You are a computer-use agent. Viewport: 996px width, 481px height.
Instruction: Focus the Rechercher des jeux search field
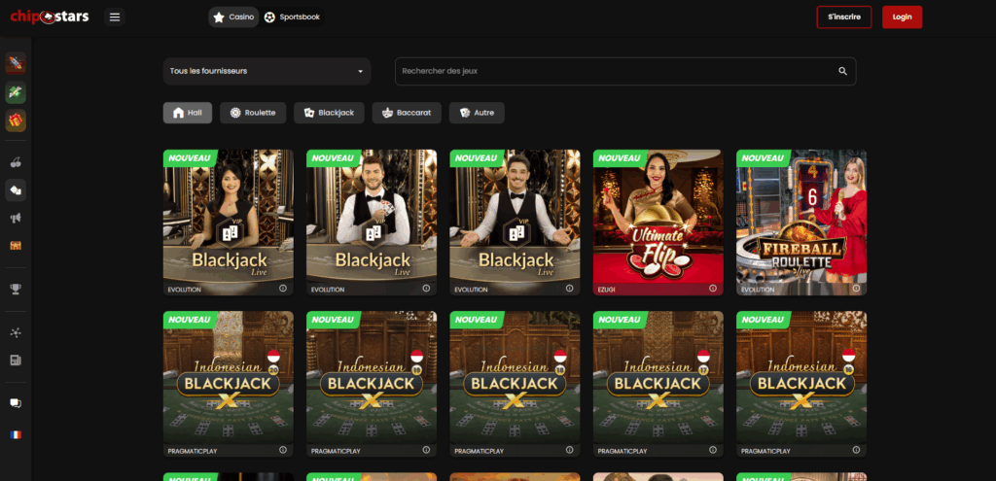[x=625, y=71]
